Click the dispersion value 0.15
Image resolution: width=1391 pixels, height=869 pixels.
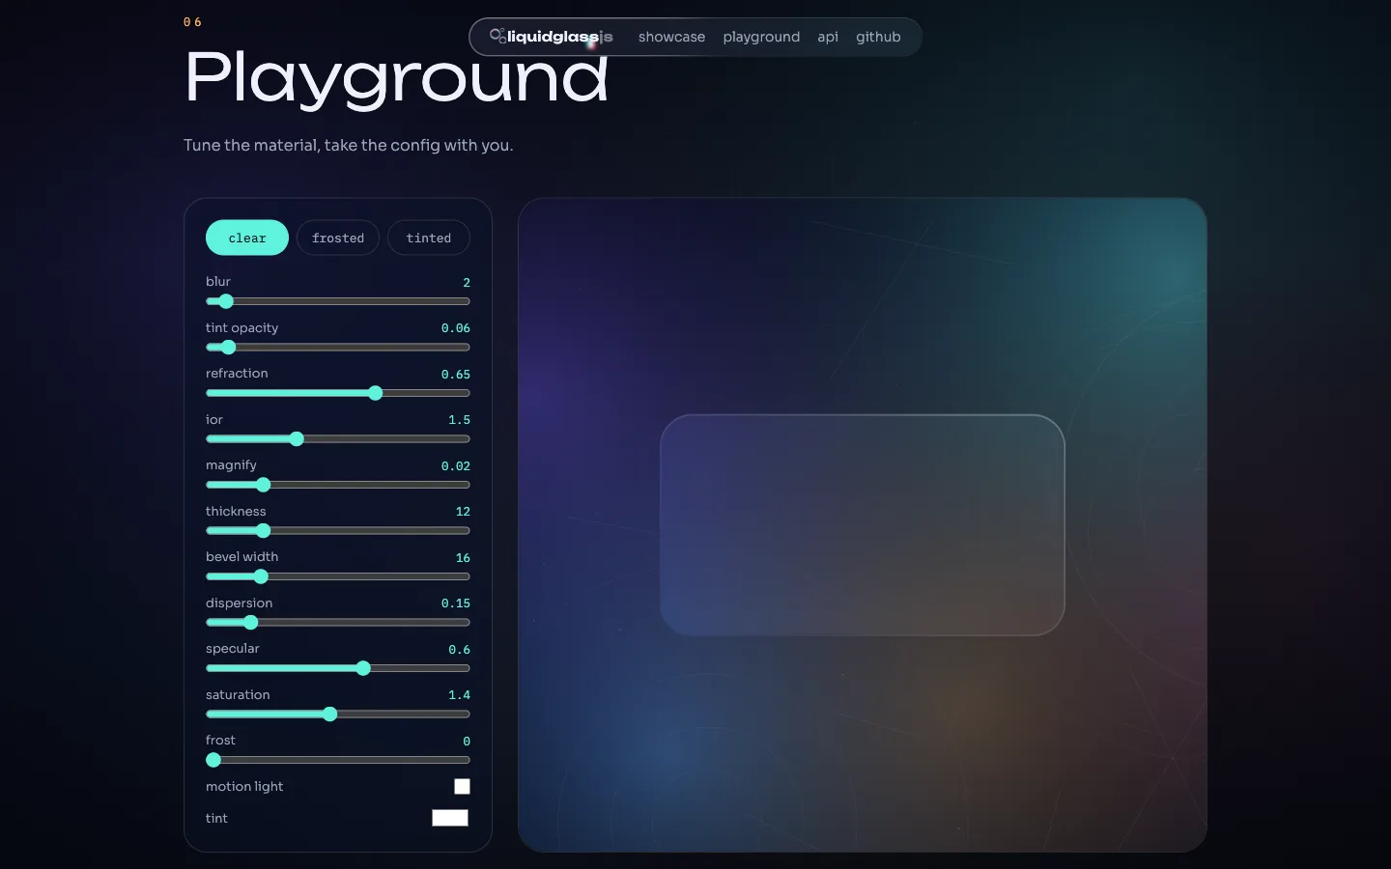(x=456, y=603)
